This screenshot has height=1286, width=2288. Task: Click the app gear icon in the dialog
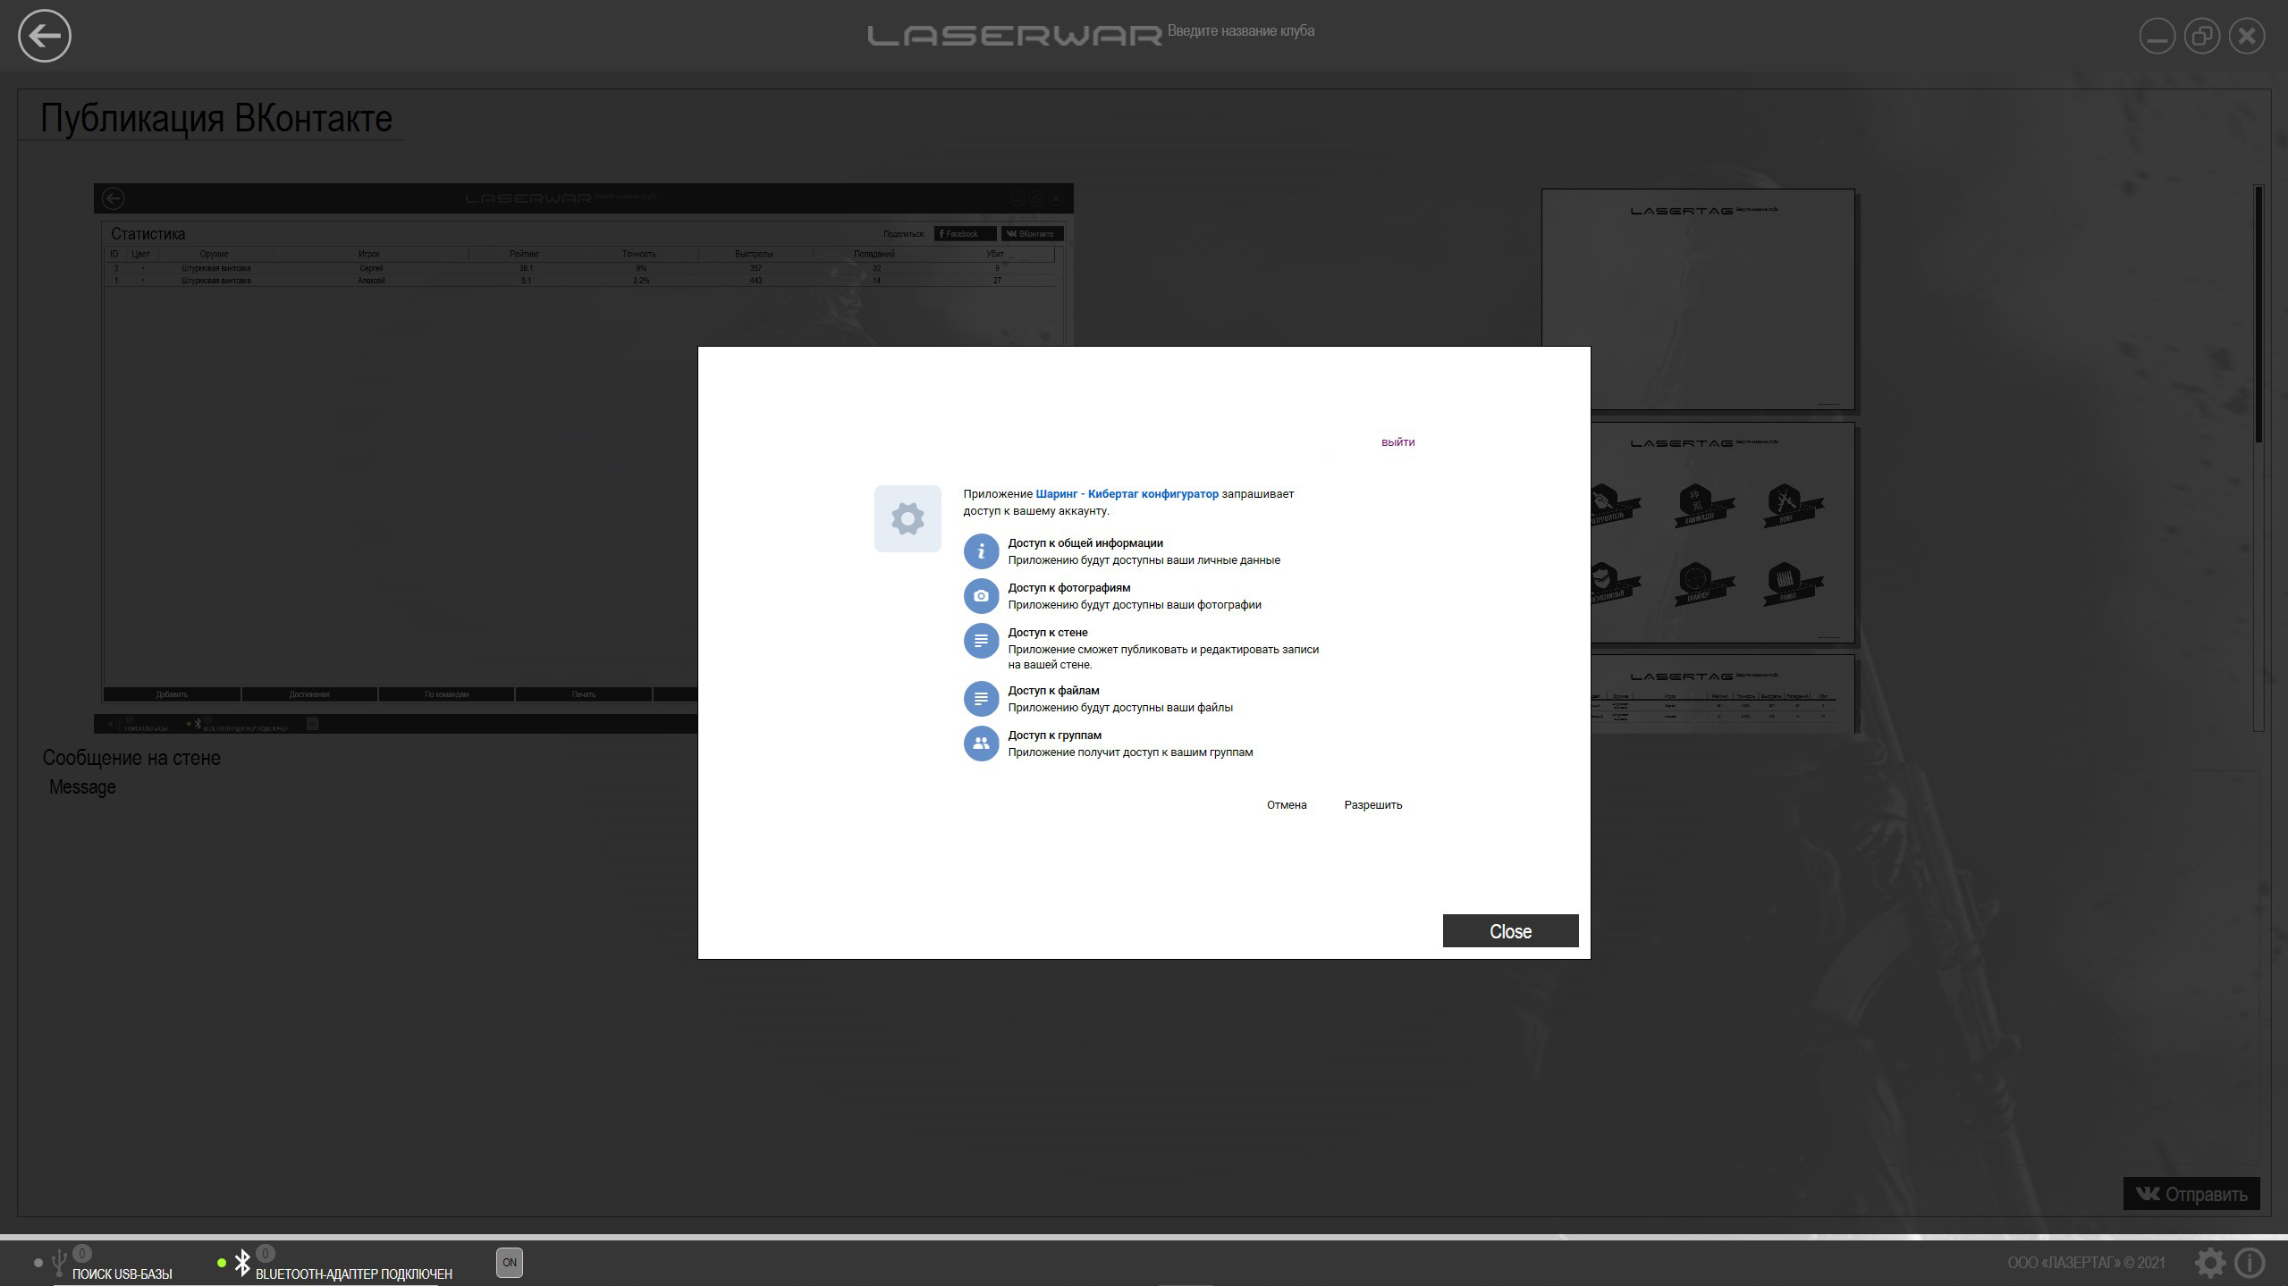pyautogui.click(x=907, y=518)
